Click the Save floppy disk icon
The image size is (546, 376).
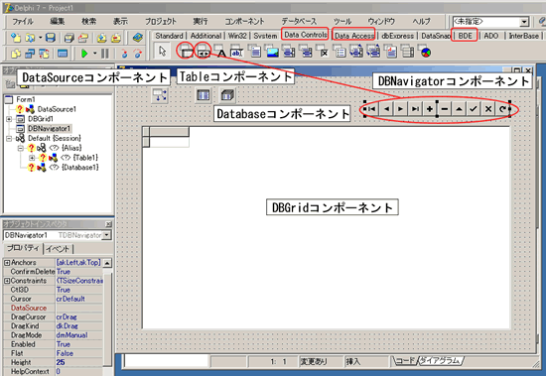[x=51, y=37]
